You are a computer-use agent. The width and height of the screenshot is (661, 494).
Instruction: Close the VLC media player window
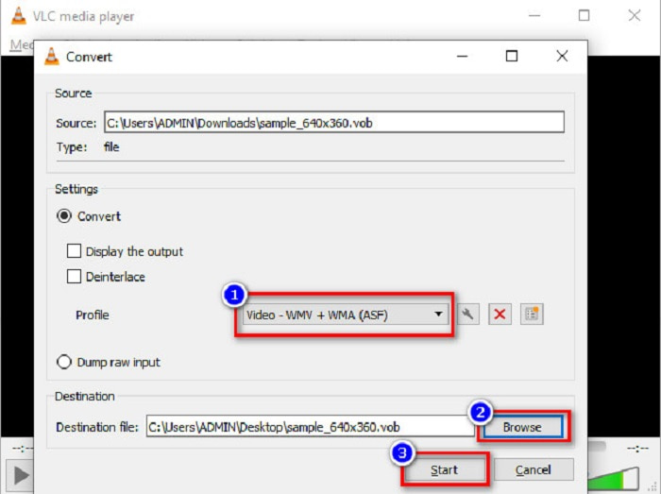click(635, 16)
